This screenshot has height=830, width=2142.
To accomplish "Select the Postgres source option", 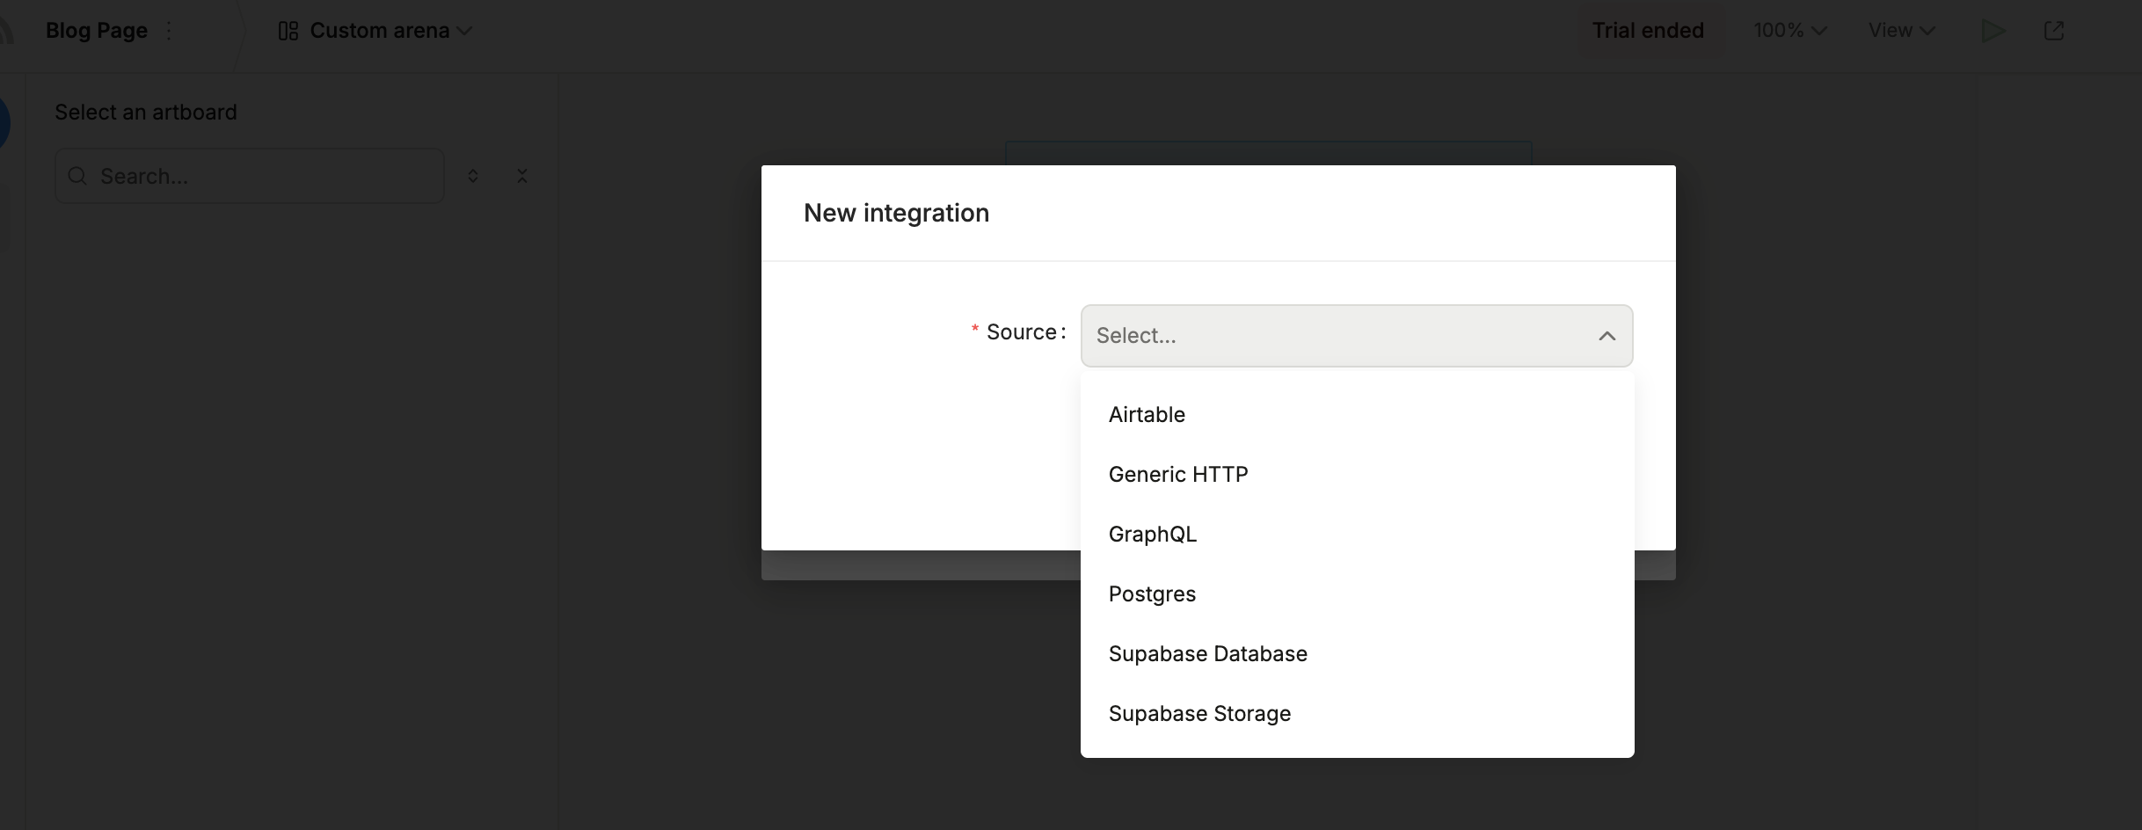I will 1152,593.
